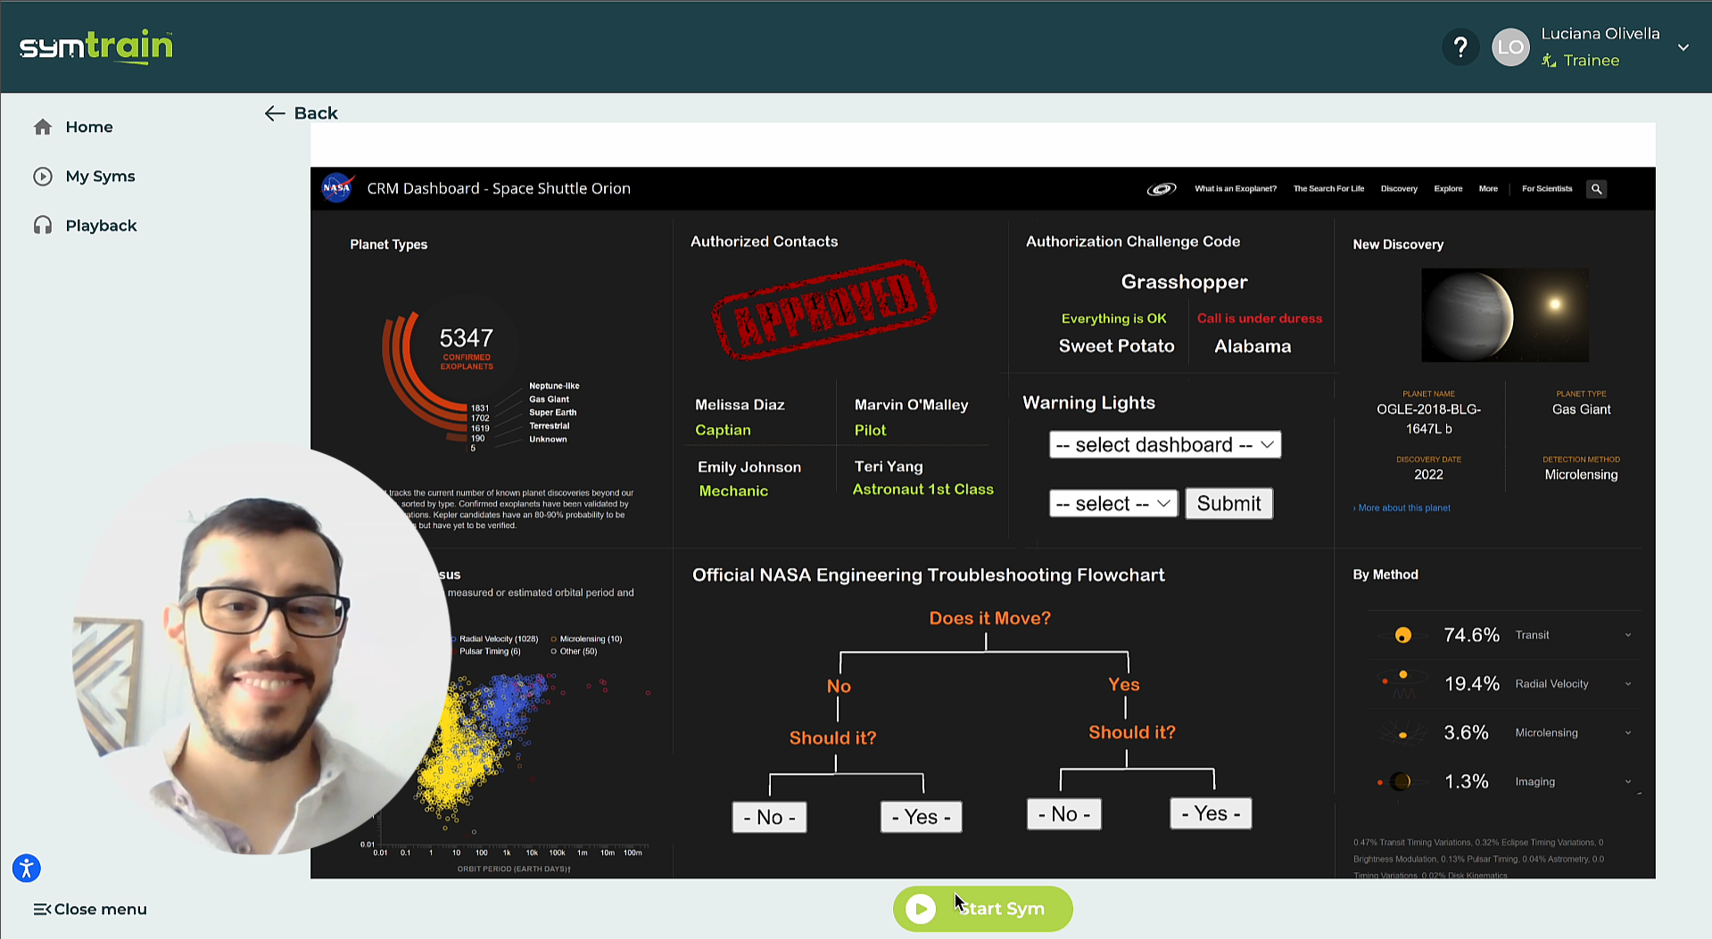Open the More menu item

[x=1488, y=189]
